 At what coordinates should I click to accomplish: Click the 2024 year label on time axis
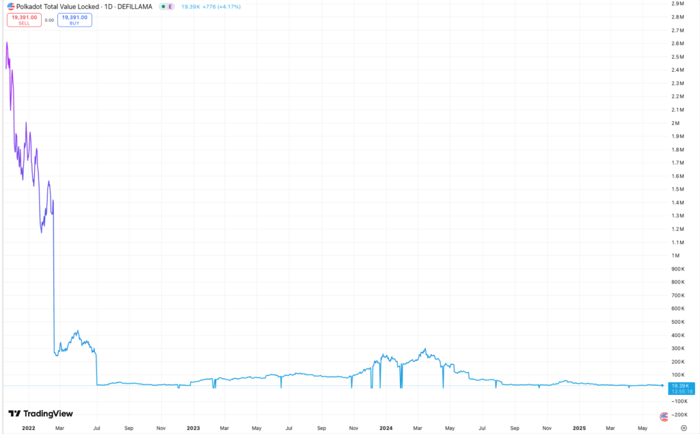[386, 428]
